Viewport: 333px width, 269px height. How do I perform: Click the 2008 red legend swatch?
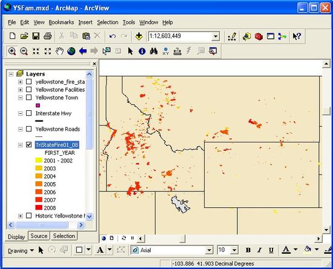39,207
